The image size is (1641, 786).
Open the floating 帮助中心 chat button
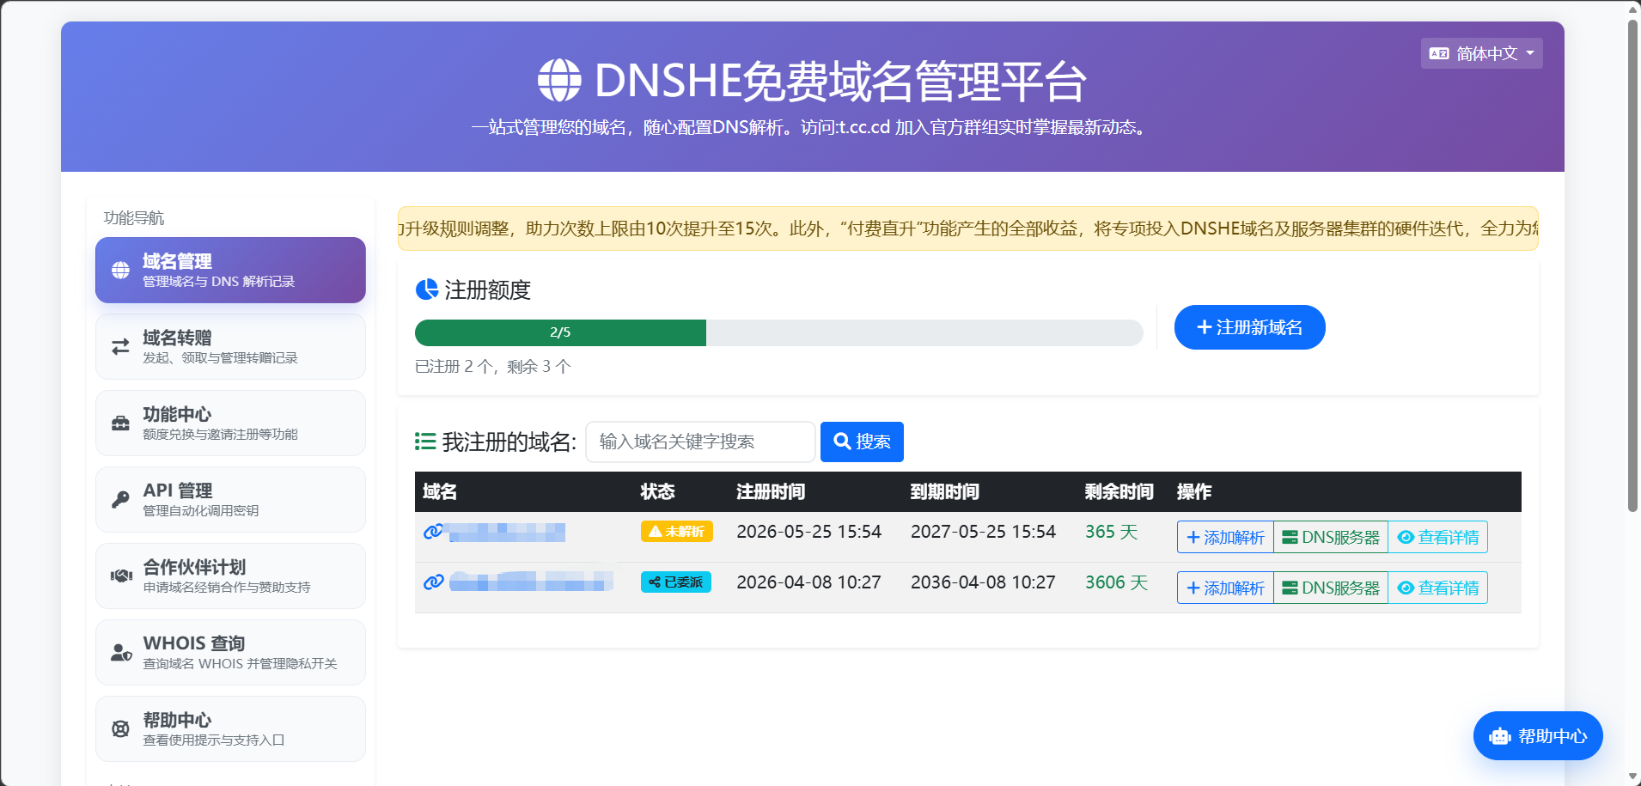[1538, 736]
